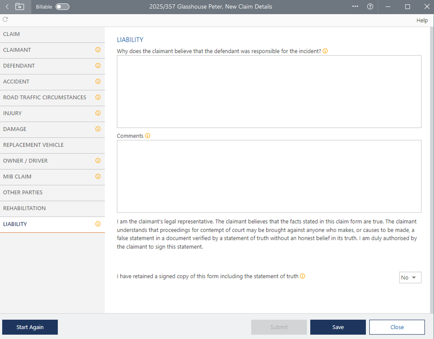
Task: Select the Replacement Vehicle section
Action: coord(33,145)
